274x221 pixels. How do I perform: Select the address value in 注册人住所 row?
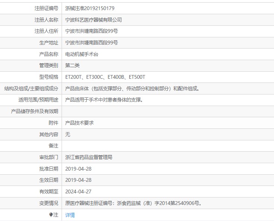[91, 31]
